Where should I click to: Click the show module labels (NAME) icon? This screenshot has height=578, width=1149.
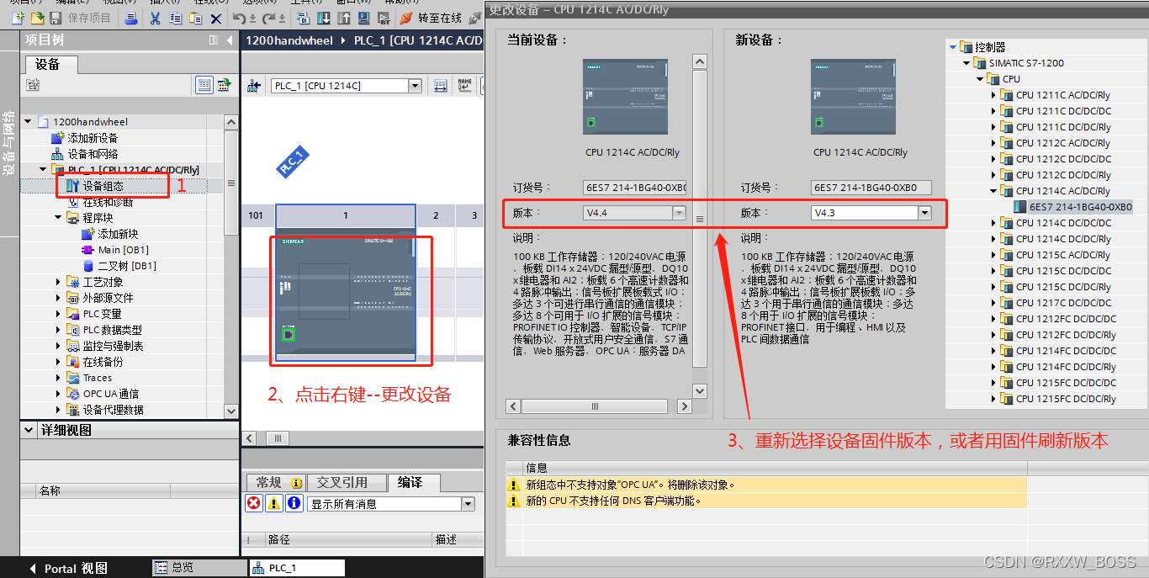tap(464, 85)
